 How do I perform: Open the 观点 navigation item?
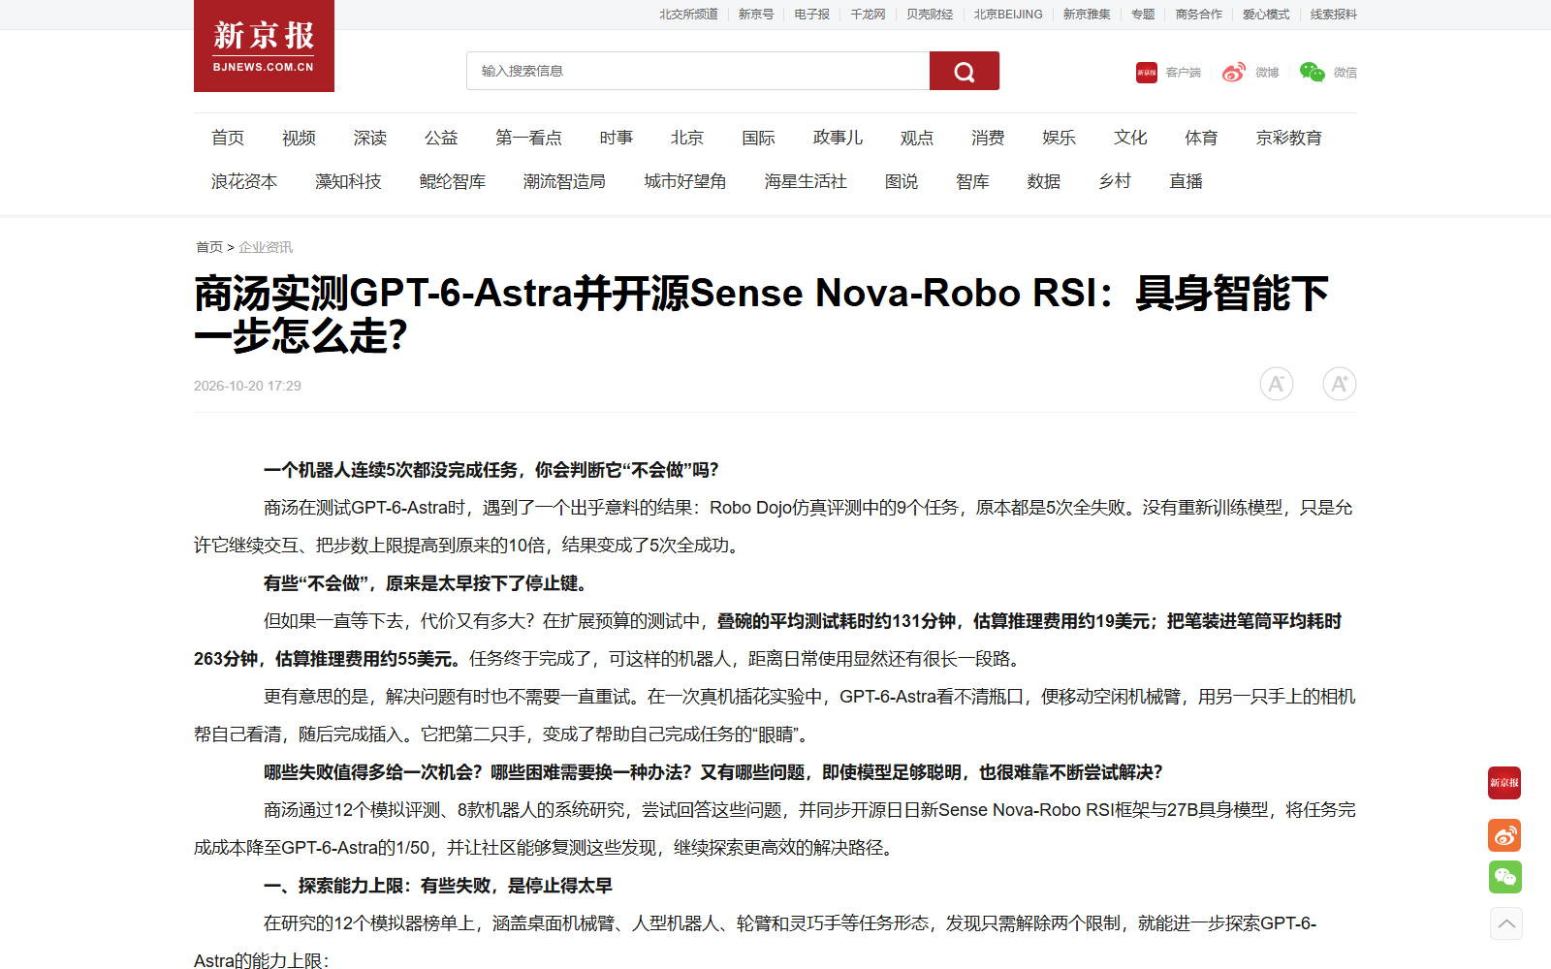pos(917,138)
